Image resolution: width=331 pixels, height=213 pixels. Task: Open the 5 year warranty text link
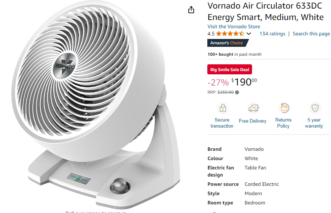coord(314,123)
